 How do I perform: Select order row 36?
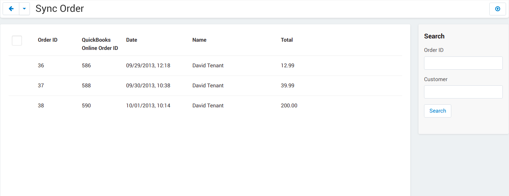point(205,66)
